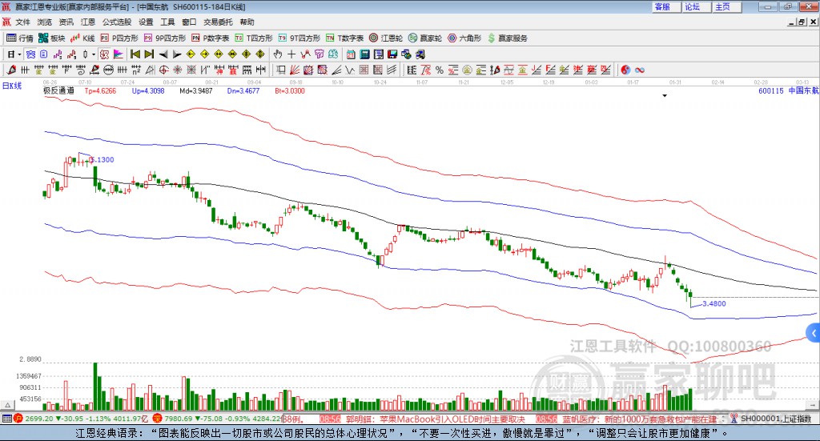Viewport: 820px width, 441px height.
Task: Click the 论坛 forum button
Action: coord(692,6)
